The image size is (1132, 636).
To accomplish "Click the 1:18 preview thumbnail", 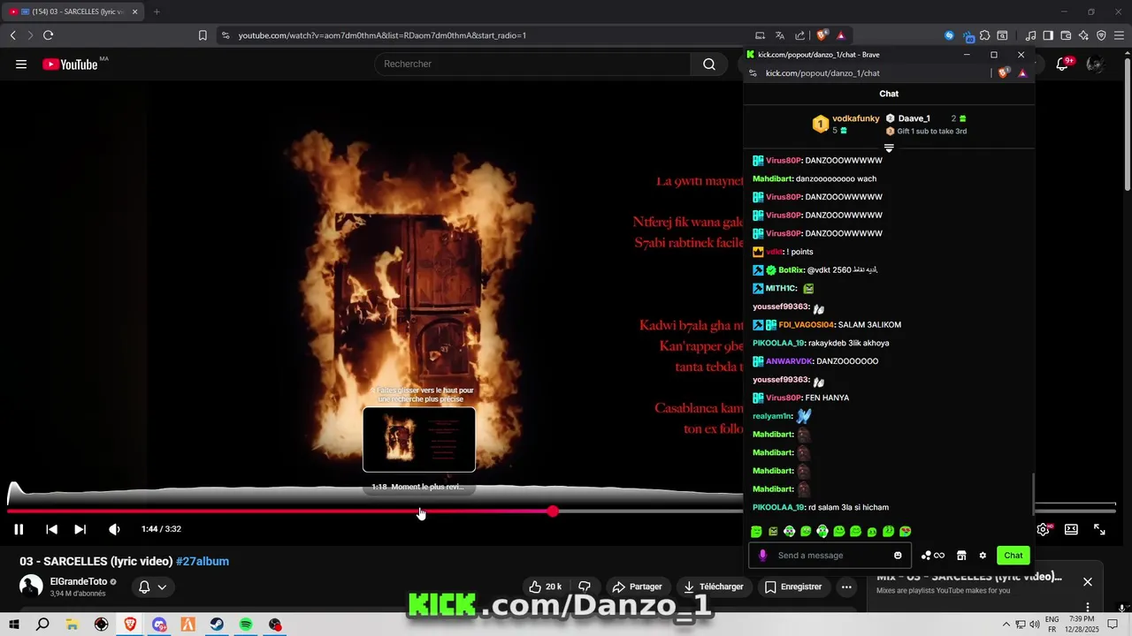I will [x=419, y=439].
